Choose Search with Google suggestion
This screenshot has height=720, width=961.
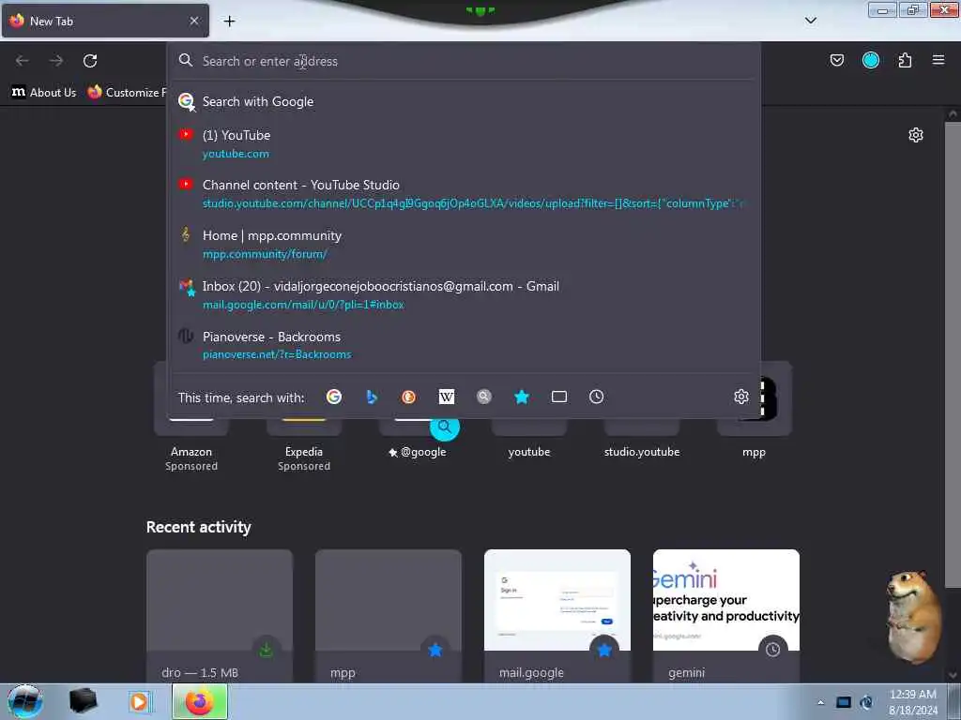[x=464, y=101]
